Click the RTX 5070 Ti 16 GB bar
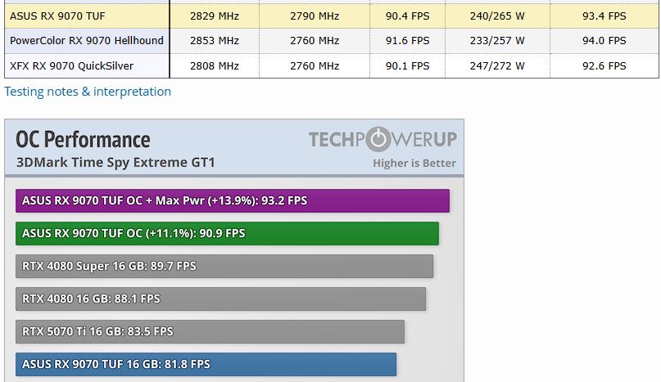Image resolution: width=661 pixels, height=382 pixels. (x=210, y=331)
